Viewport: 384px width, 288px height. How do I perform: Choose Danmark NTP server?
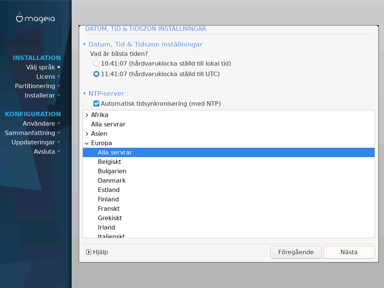111,181
